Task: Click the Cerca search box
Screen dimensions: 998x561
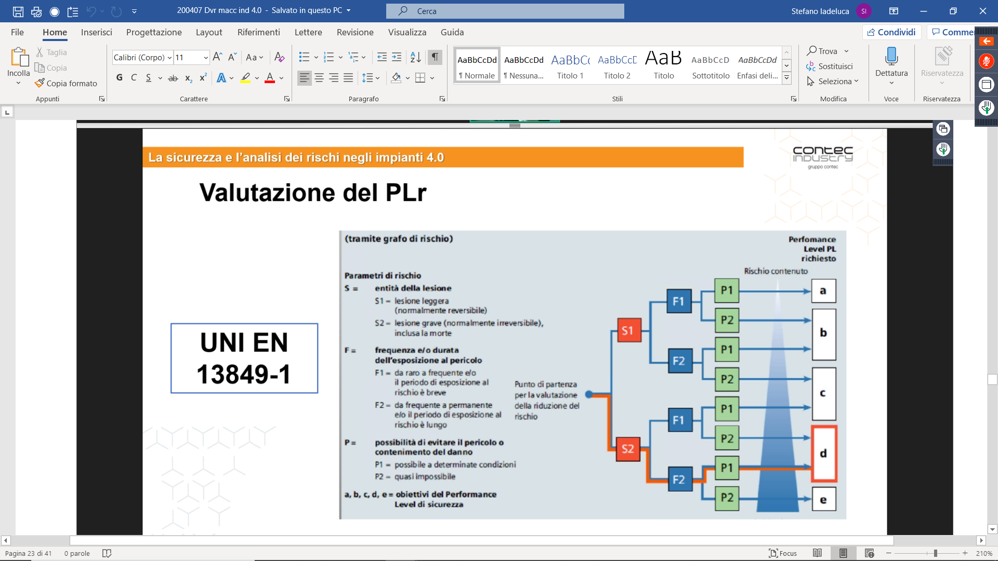Action: tap(505, 11)
